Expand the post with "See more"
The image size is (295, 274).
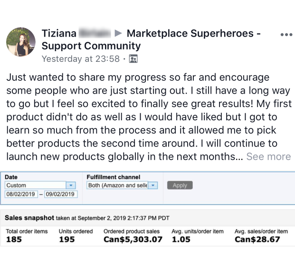(x=268, y=157)
